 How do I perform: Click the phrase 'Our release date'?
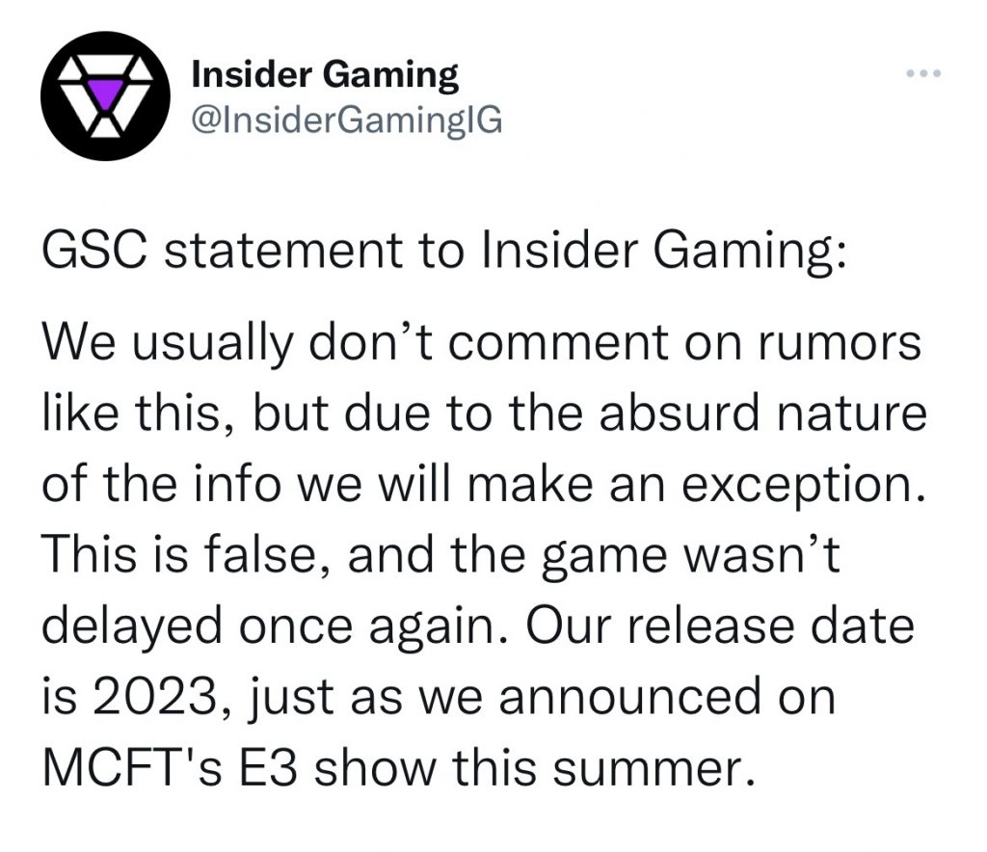click(x=720, y=626)
